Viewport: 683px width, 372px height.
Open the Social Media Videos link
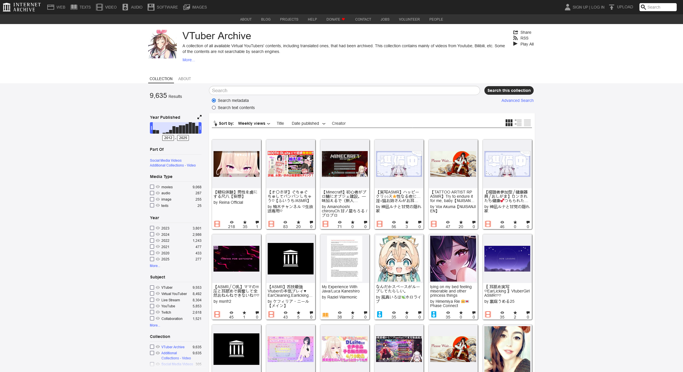[166, 161]
